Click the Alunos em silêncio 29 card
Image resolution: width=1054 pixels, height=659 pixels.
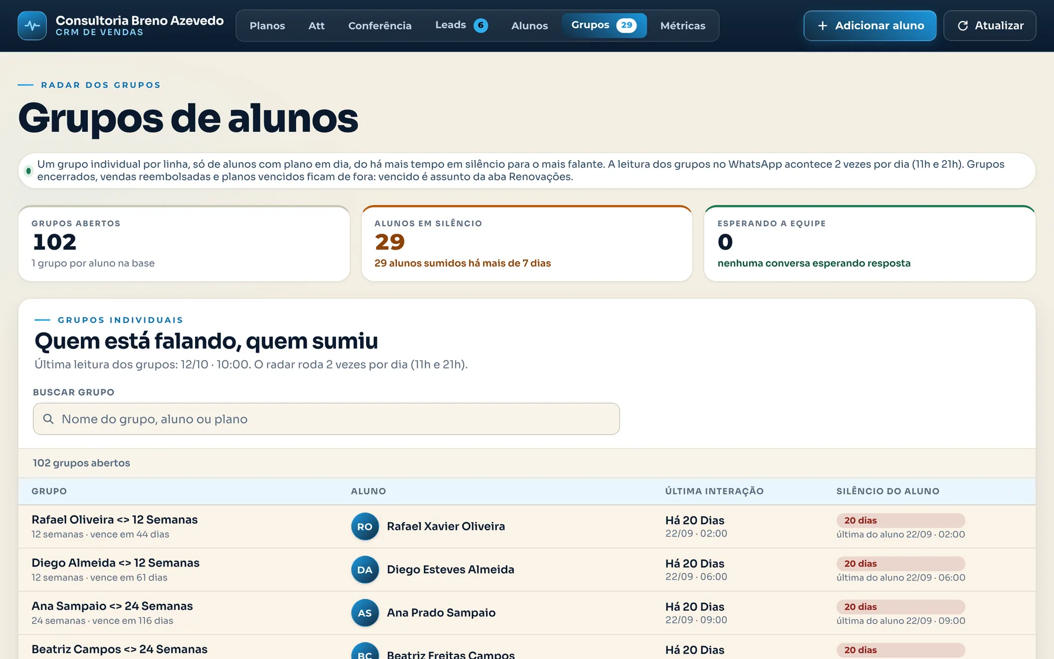[527, 244]
